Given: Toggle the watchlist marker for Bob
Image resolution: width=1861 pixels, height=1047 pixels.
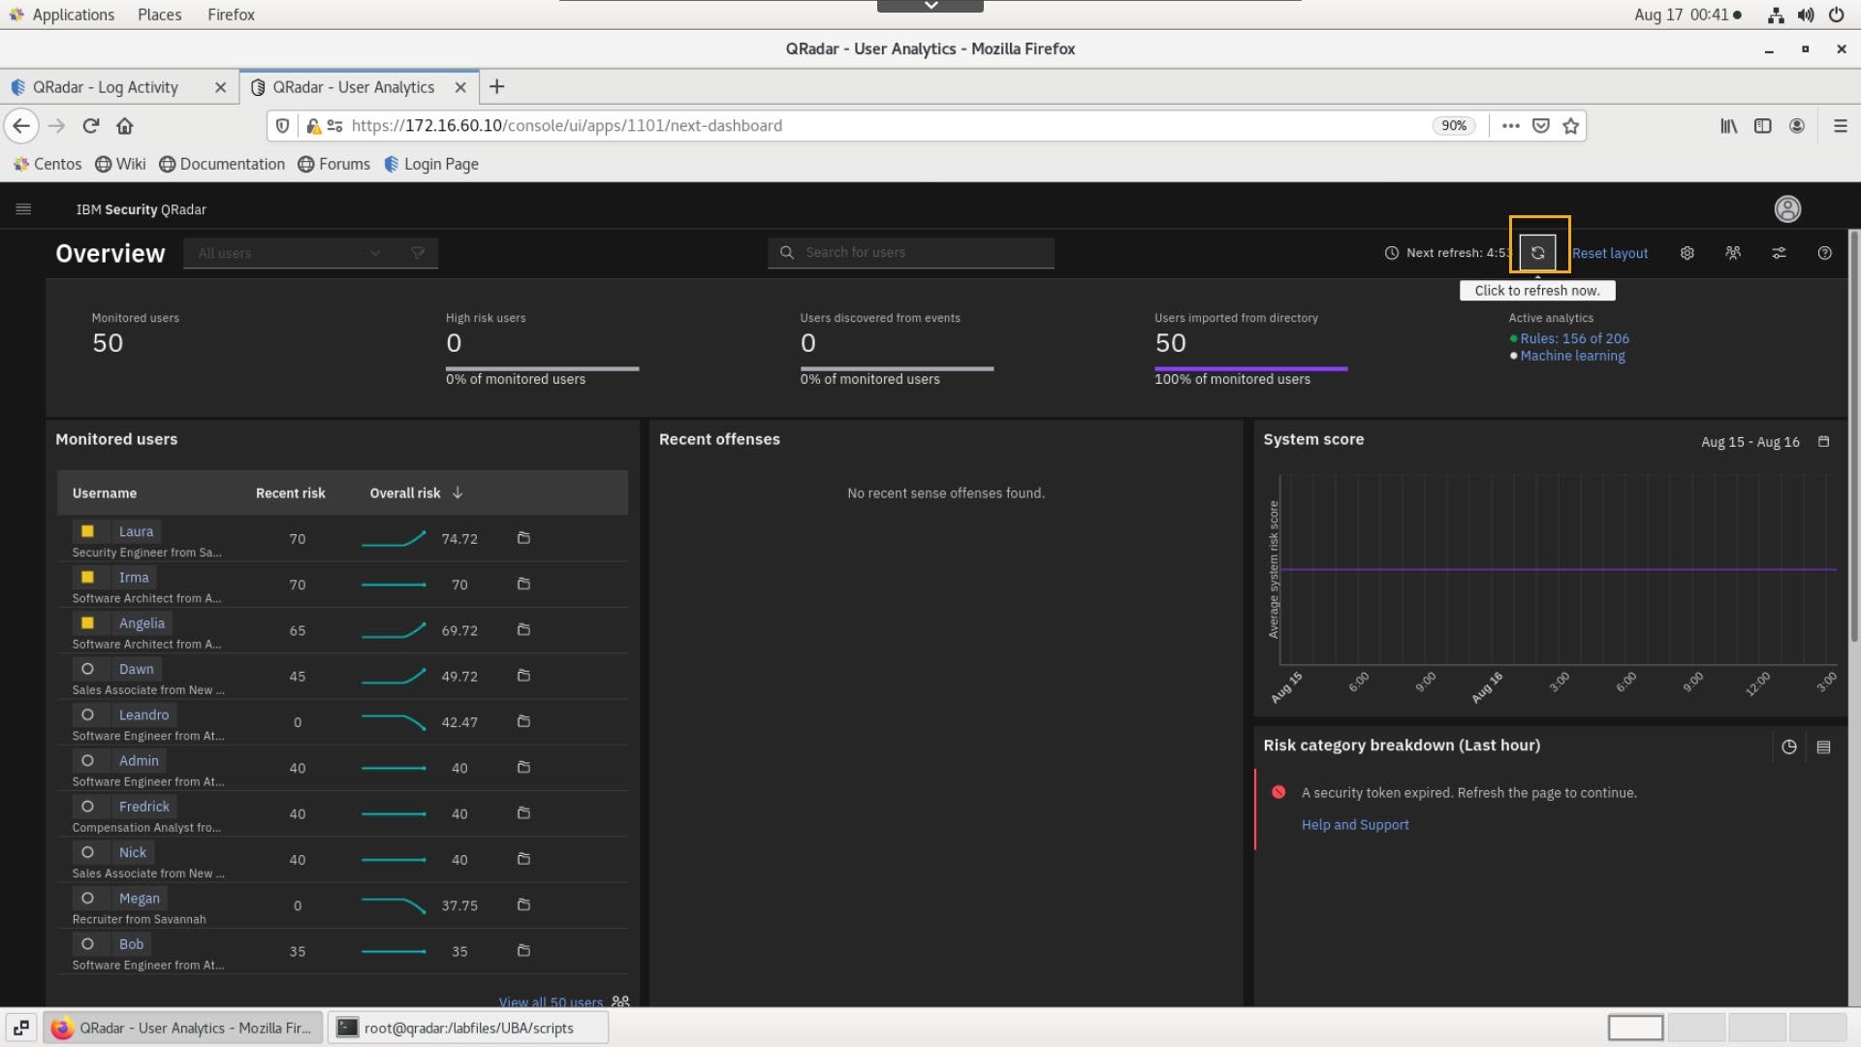Looking at the screenshot, I should (x=87, y=944).
